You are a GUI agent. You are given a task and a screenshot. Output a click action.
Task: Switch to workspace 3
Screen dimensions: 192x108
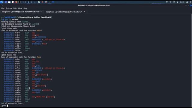[31, 2]
